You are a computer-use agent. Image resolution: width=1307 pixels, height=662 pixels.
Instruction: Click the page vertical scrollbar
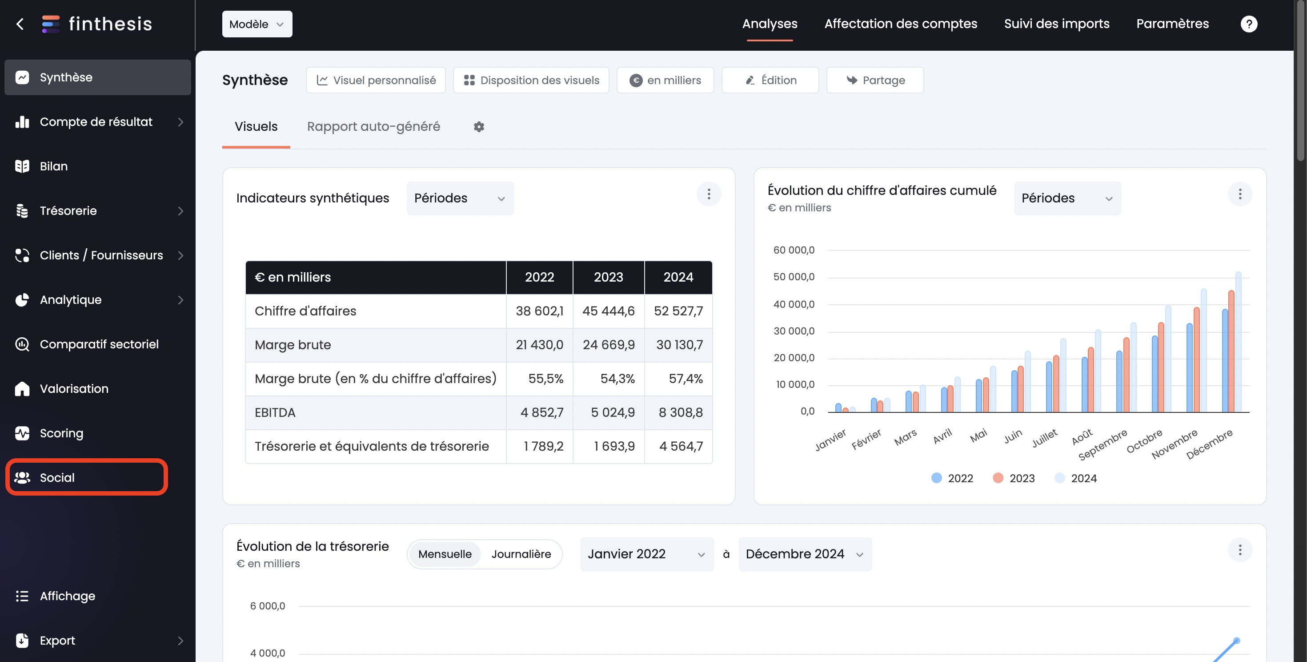[1300, 81]
